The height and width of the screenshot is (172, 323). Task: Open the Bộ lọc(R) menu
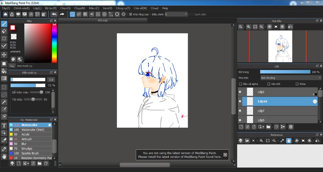51,8
